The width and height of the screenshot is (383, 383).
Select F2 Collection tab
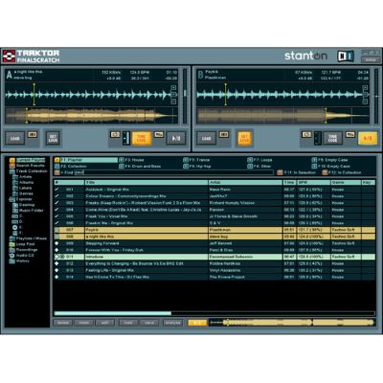(71, 167)
